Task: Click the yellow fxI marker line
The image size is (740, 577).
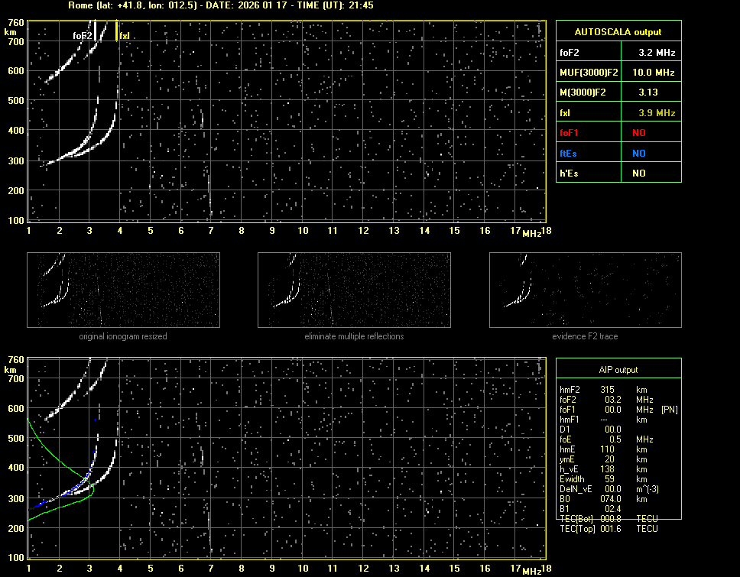Action: (116, 31)
